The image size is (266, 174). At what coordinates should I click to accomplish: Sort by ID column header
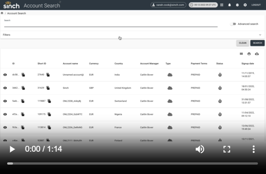(x=13, y=64)
